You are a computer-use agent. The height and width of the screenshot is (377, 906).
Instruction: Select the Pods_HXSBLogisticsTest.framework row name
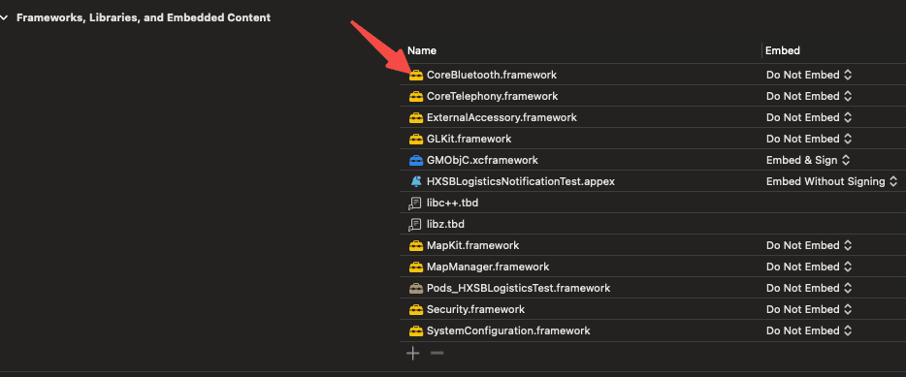[x=518, y=288]
